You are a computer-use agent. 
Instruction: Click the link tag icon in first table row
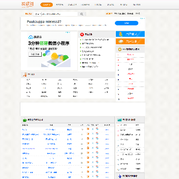(x=97, y=129)
